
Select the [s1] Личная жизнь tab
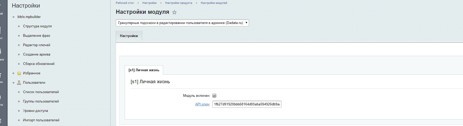pyautogui.click(x=144, y=70)
